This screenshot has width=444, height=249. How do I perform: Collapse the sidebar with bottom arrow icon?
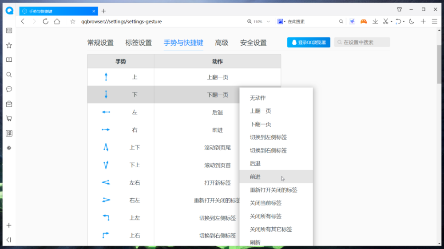tap(9, 240)
